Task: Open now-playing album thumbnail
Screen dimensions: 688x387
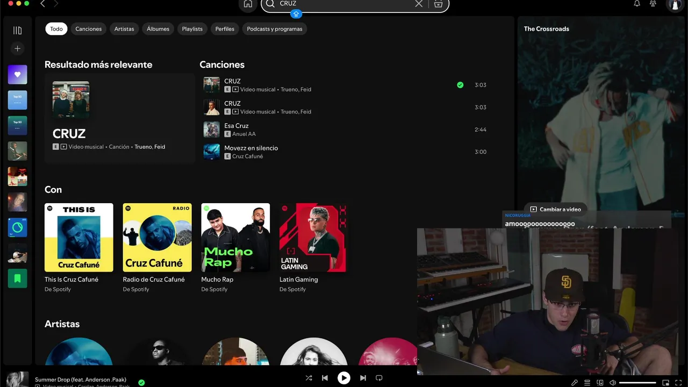Action: click(x=17, y=379)
